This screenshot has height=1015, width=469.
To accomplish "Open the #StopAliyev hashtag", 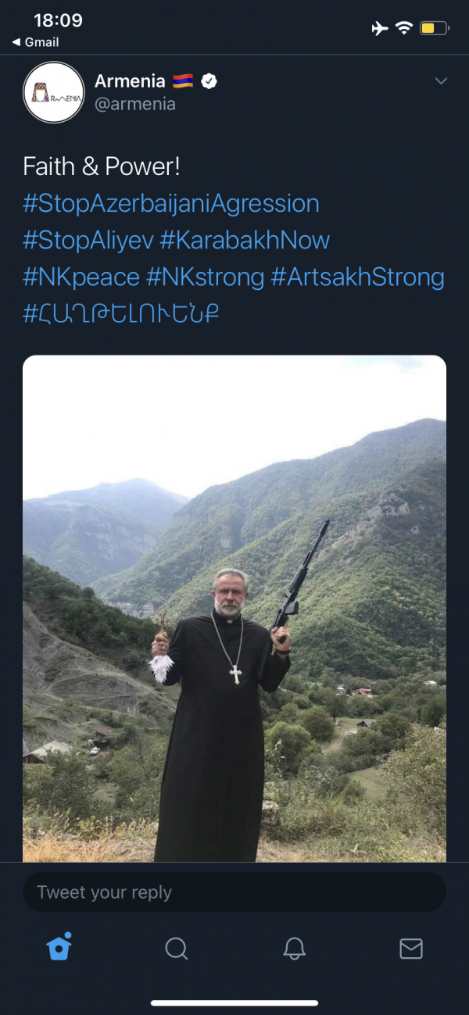I will point(88,240).
